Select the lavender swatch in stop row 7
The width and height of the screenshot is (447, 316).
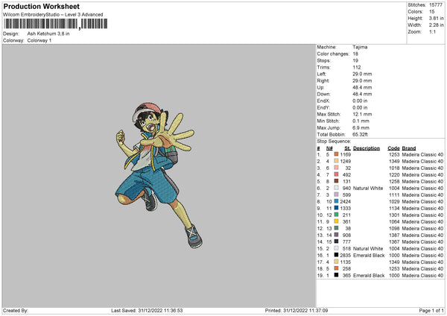coord(337,195)
